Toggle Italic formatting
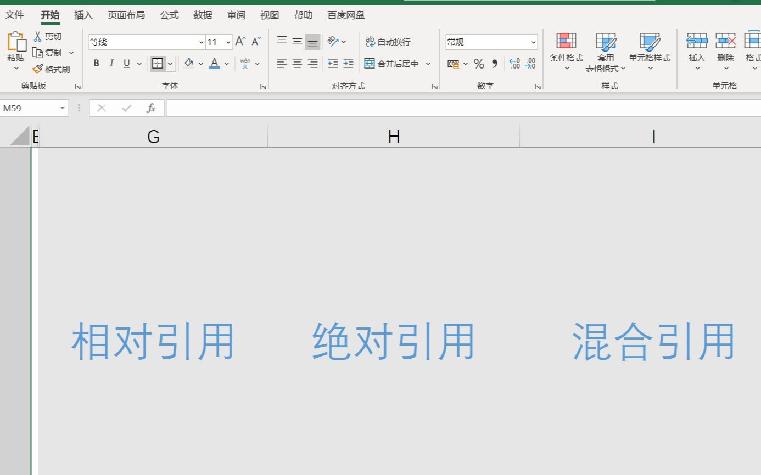The height and width of the screenshot is (475, 761). 111,64
